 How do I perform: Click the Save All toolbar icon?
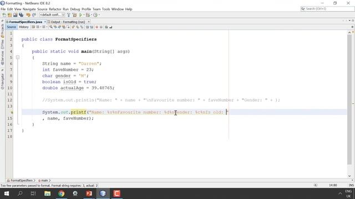pos(21,15)
